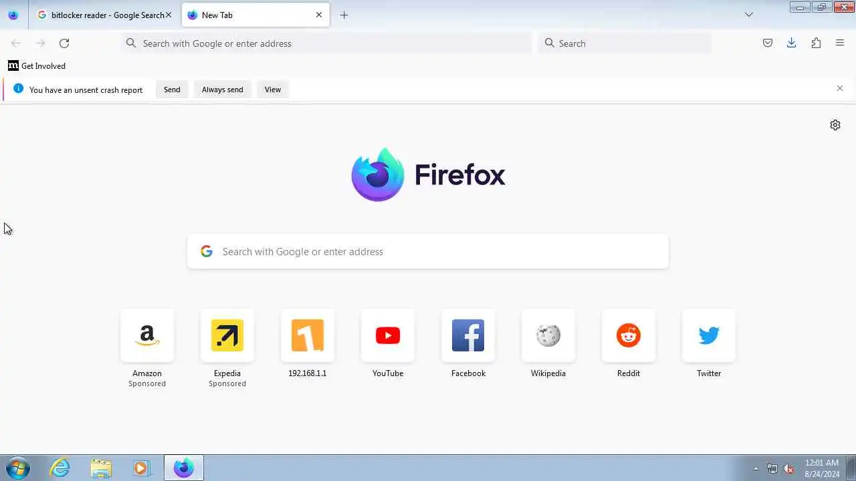Reload the current page
Screen dimensions: 856x481
pyautogui.click(x=64, y=43)
